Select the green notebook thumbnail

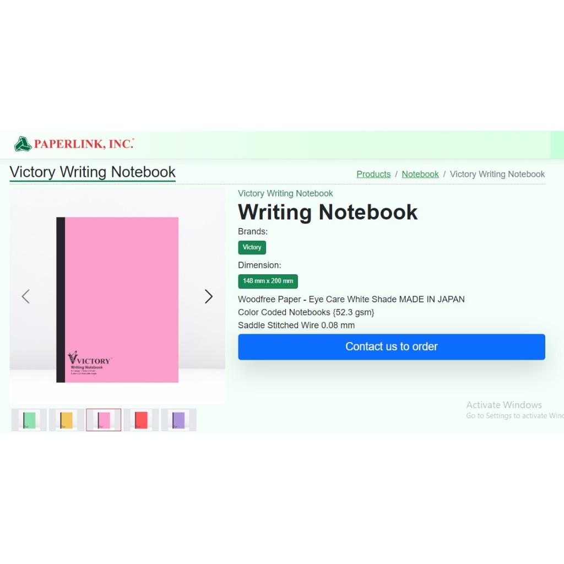point(29,420)
